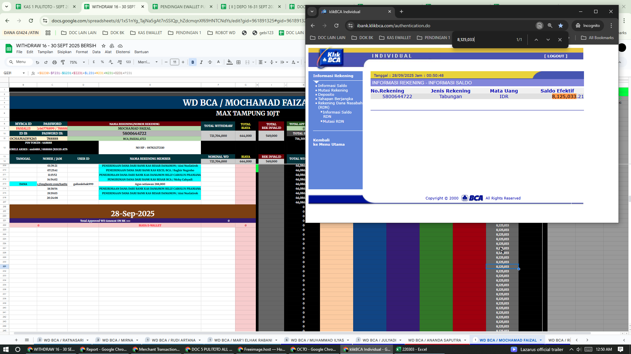The image size is (631, 354).
Task: Star the WITHDRAW spreadsheet document
Action: pyautogui.click(x=104, y=46)
